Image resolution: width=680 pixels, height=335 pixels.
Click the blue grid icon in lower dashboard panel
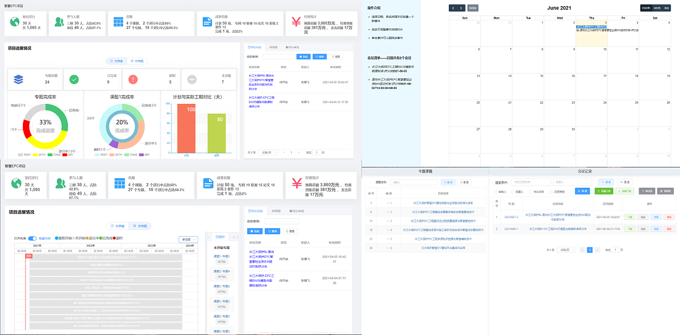(120, 184)
